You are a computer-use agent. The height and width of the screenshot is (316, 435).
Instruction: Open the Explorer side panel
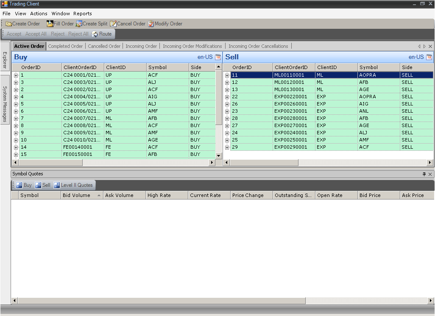5,59
